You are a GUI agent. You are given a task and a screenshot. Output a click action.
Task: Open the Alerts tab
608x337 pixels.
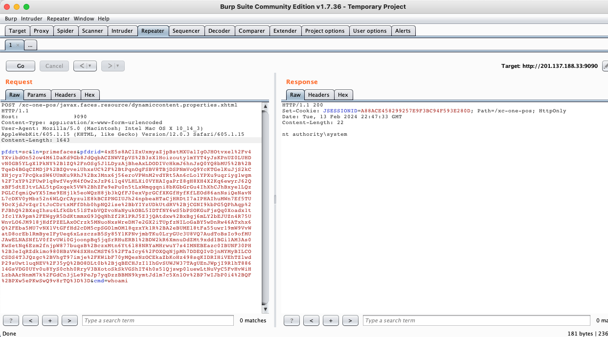tap(403, 31)
